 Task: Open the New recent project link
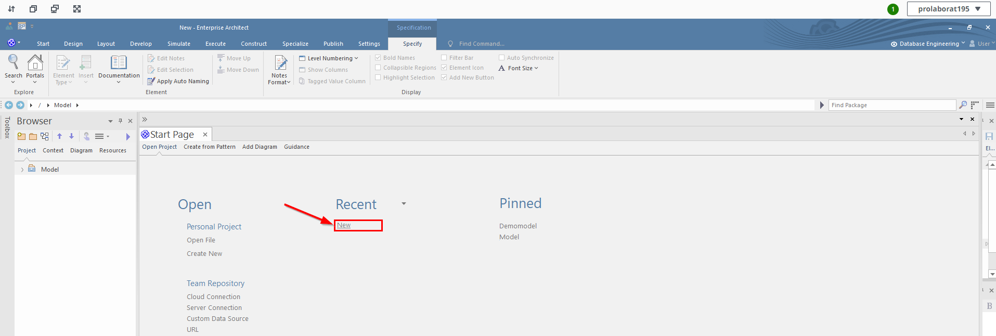point(344,225)
